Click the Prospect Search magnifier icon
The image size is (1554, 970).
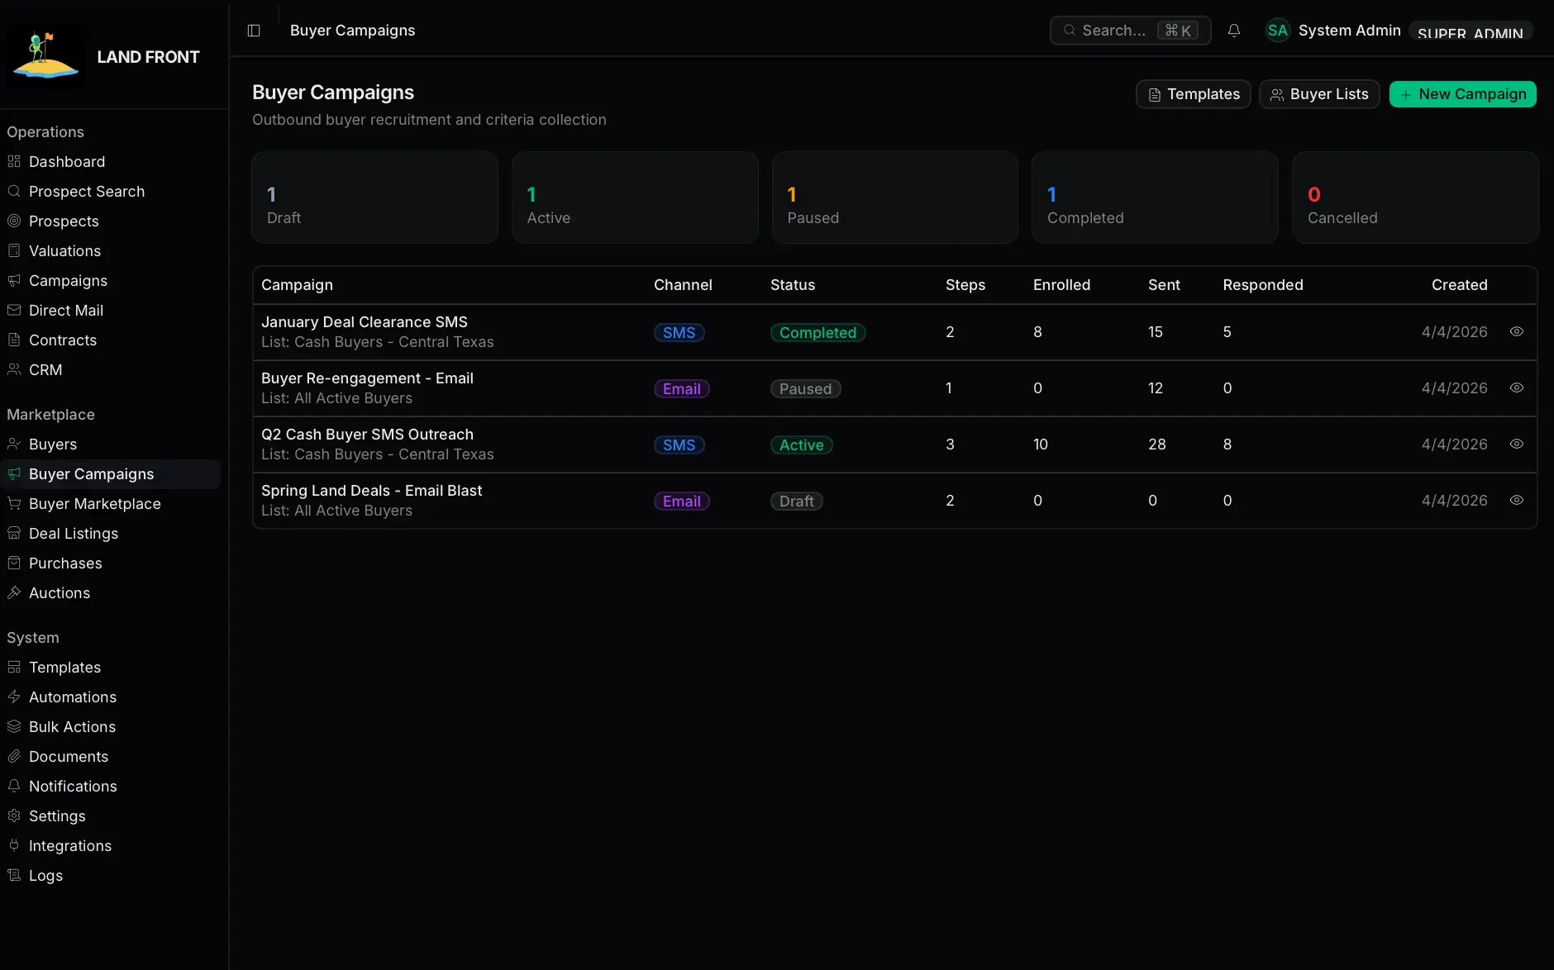14,192
